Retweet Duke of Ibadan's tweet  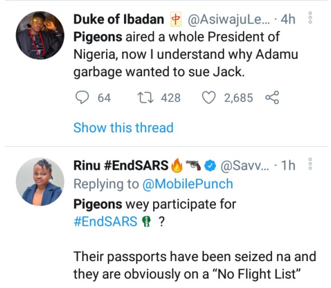pyautogui.click(x=145, y=98)
